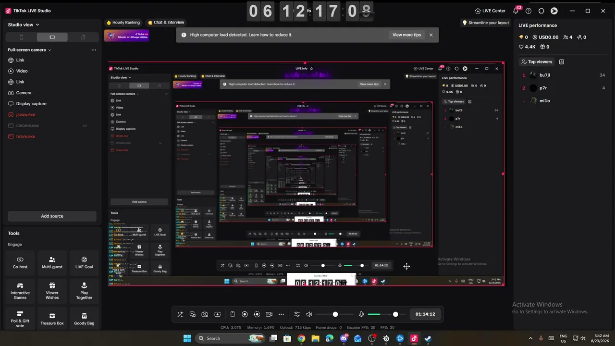Image resolution: width=615 pixels, height=346 pixels.
Task: Open the Multi-guest tool
Action: (52, 262)
